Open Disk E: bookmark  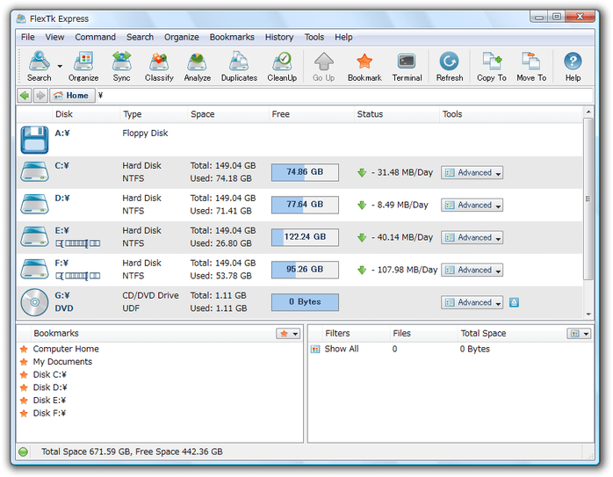point(50,401)
